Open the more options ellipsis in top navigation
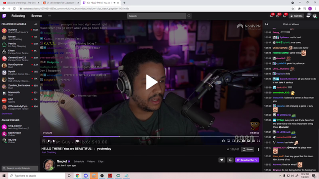Viewport: 319px width, 179px height. pos(49,16)
